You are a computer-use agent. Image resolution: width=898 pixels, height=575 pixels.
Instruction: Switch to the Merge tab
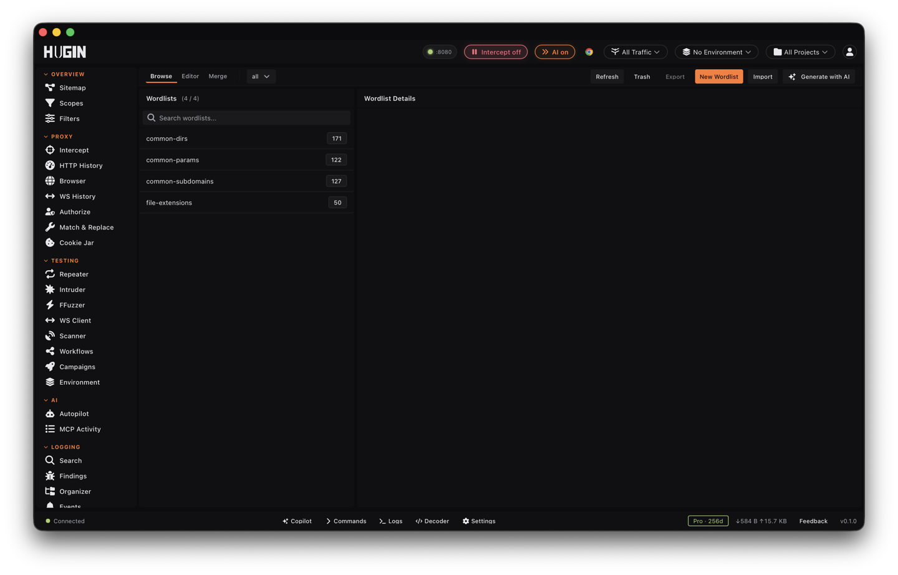[218, 76]
